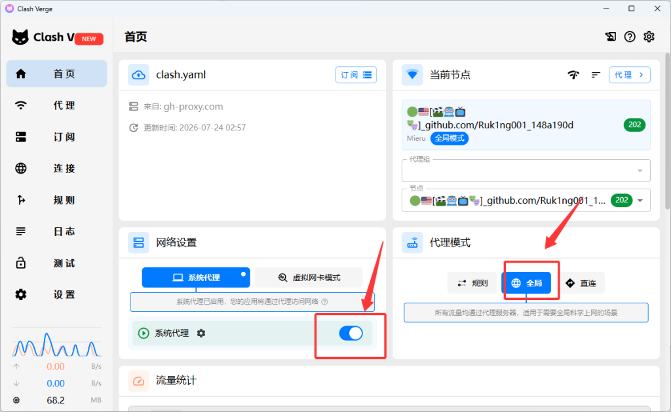Select the 直连 proxy mode
The image size is (671, 412).
click(581, 283)
